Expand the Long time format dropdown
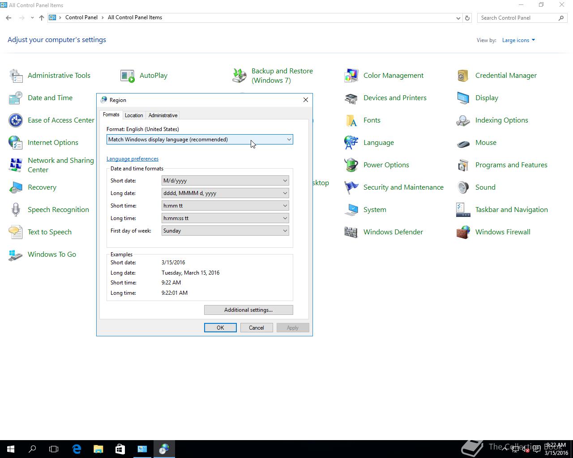The height and width of the screenshot is (458, 573). pyautogui.click(x=225, y=218)
